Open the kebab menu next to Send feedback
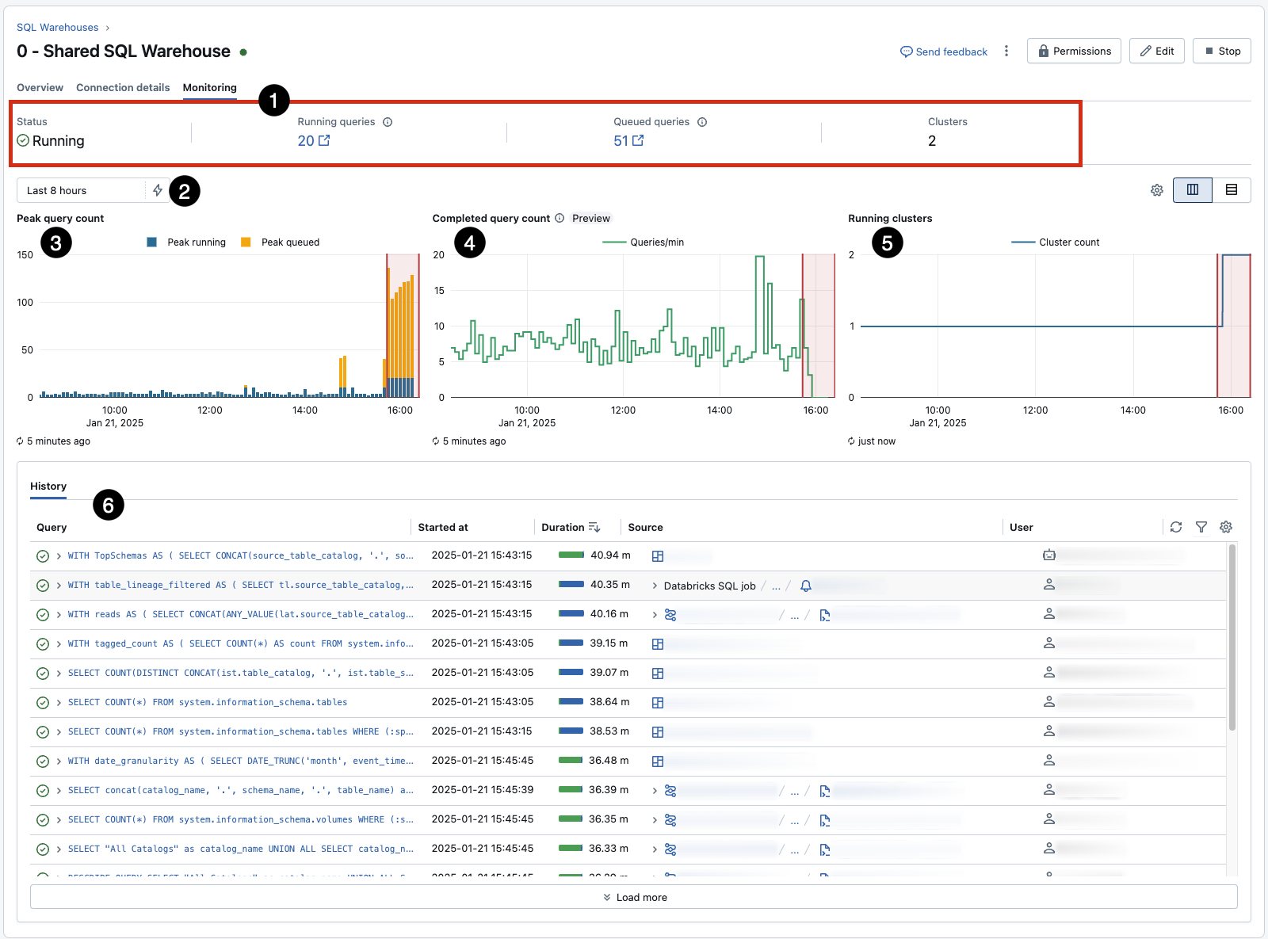 [x=1006, y=51]
